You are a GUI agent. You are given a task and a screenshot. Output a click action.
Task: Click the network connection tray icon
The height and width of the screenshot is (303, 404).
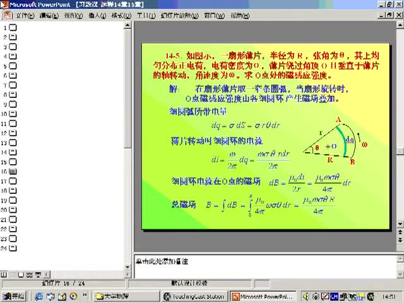point(343,297)
